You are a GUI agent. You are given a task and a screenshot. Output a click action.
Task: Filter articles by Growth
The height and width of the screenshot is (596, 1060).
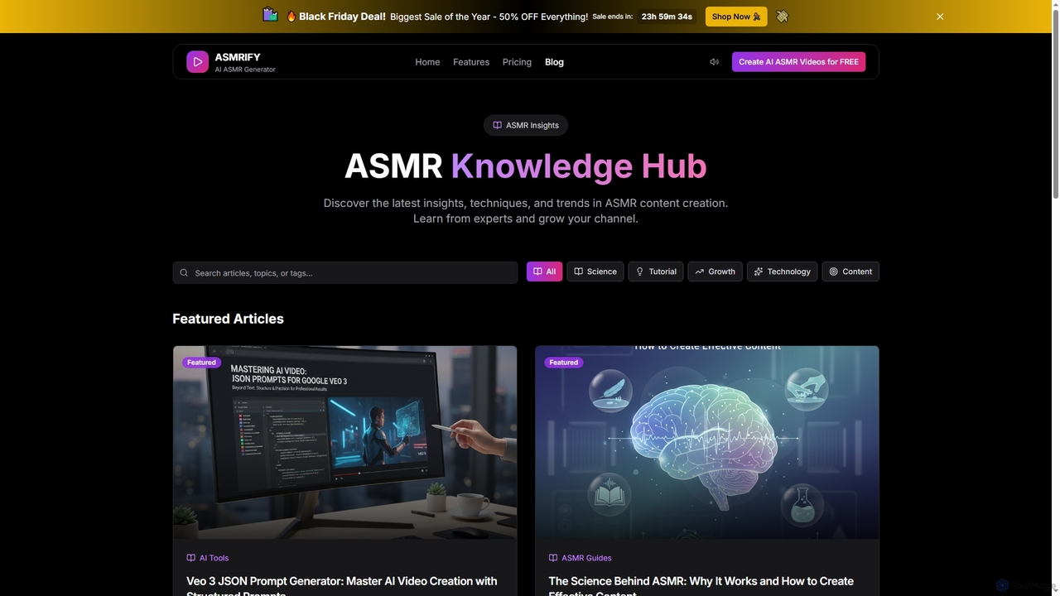click(715, 272)
